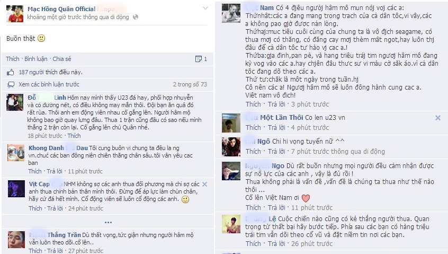Viewport: 448px width, 254px height.
Task: Expand hidden replies with the three dots
Action: [108, 222]
